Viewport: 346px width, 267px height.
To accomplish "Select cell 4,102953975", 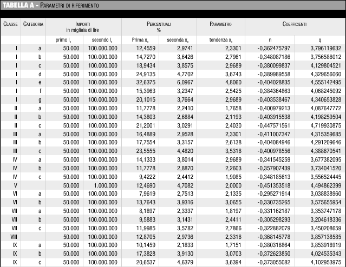I will (326, 262).
